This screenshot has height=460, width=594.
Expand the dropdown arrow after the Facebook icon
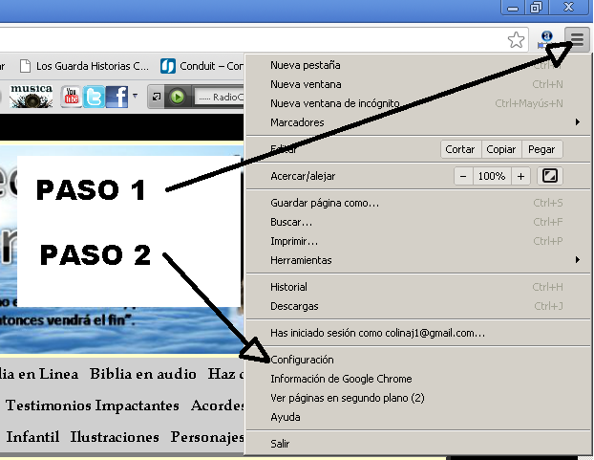135,96
